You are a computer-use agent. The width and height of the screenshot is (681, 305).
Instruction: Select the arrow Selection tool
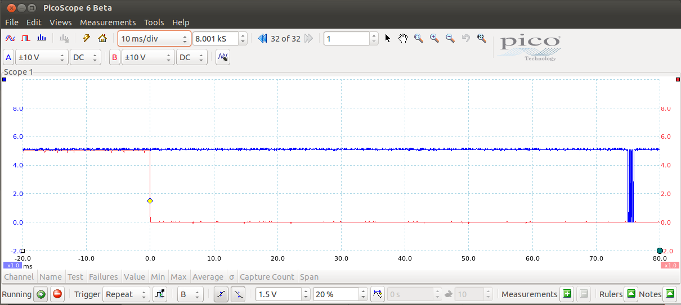[387, 38]
